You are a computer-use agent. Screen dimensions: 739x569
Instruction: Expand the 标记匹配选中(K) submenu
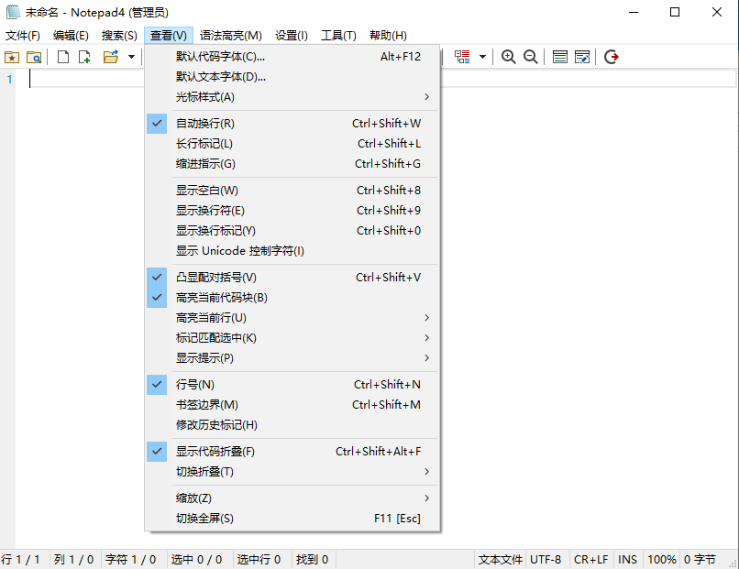[x=292, y=338]
